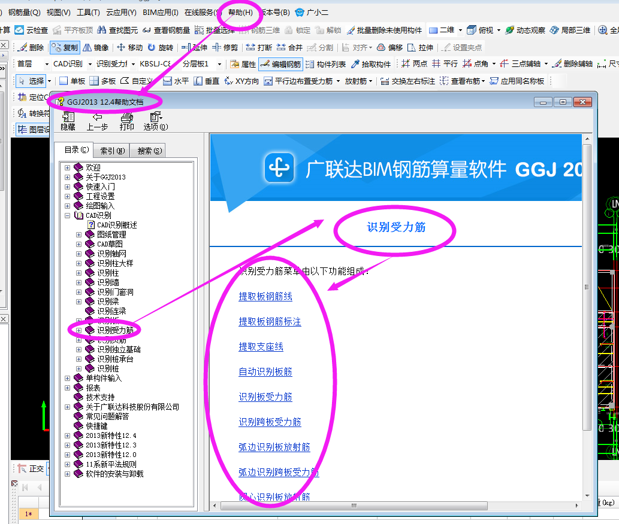Choose 多板 multi slab option
Image resolution: width=619 pixels, height=524 pixels.
[102, 81]
